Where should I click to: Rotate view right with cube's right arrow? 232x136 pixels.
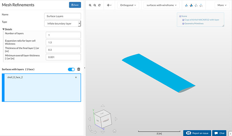coord(116,119)
